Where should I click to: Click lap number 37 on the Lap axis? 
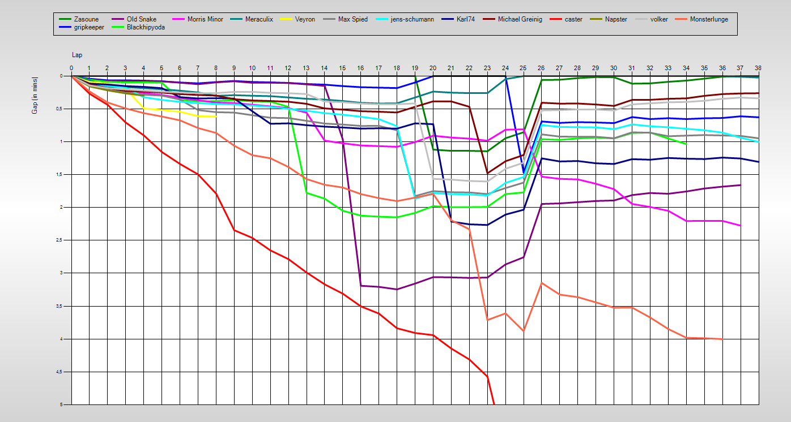coord(741,68)
